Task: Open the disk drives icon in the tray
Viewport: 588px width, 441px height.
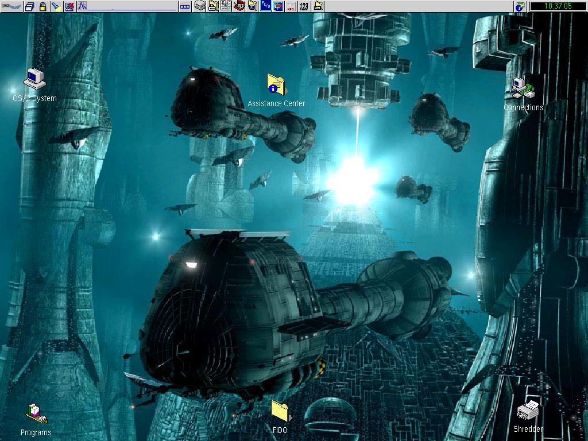Action: click(x=200, y=6)
